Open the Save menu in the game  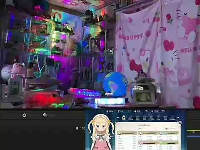click(165, 118)
